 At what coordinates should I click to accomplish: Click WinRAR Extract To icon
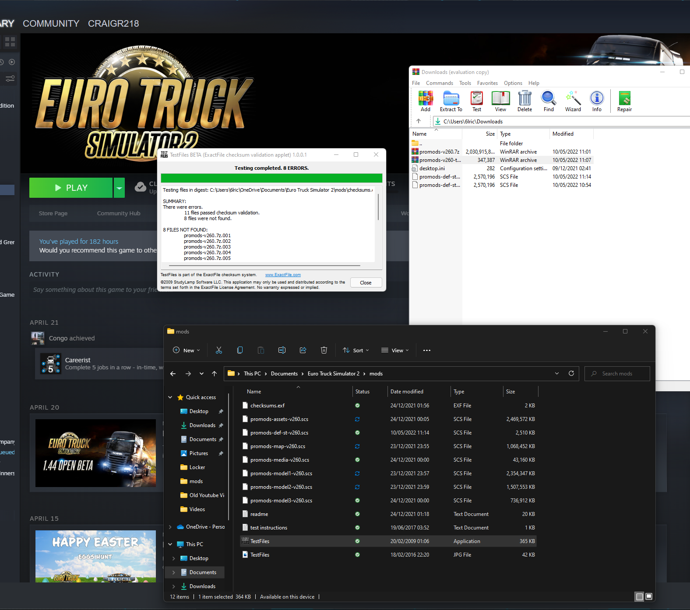[451, 102]
